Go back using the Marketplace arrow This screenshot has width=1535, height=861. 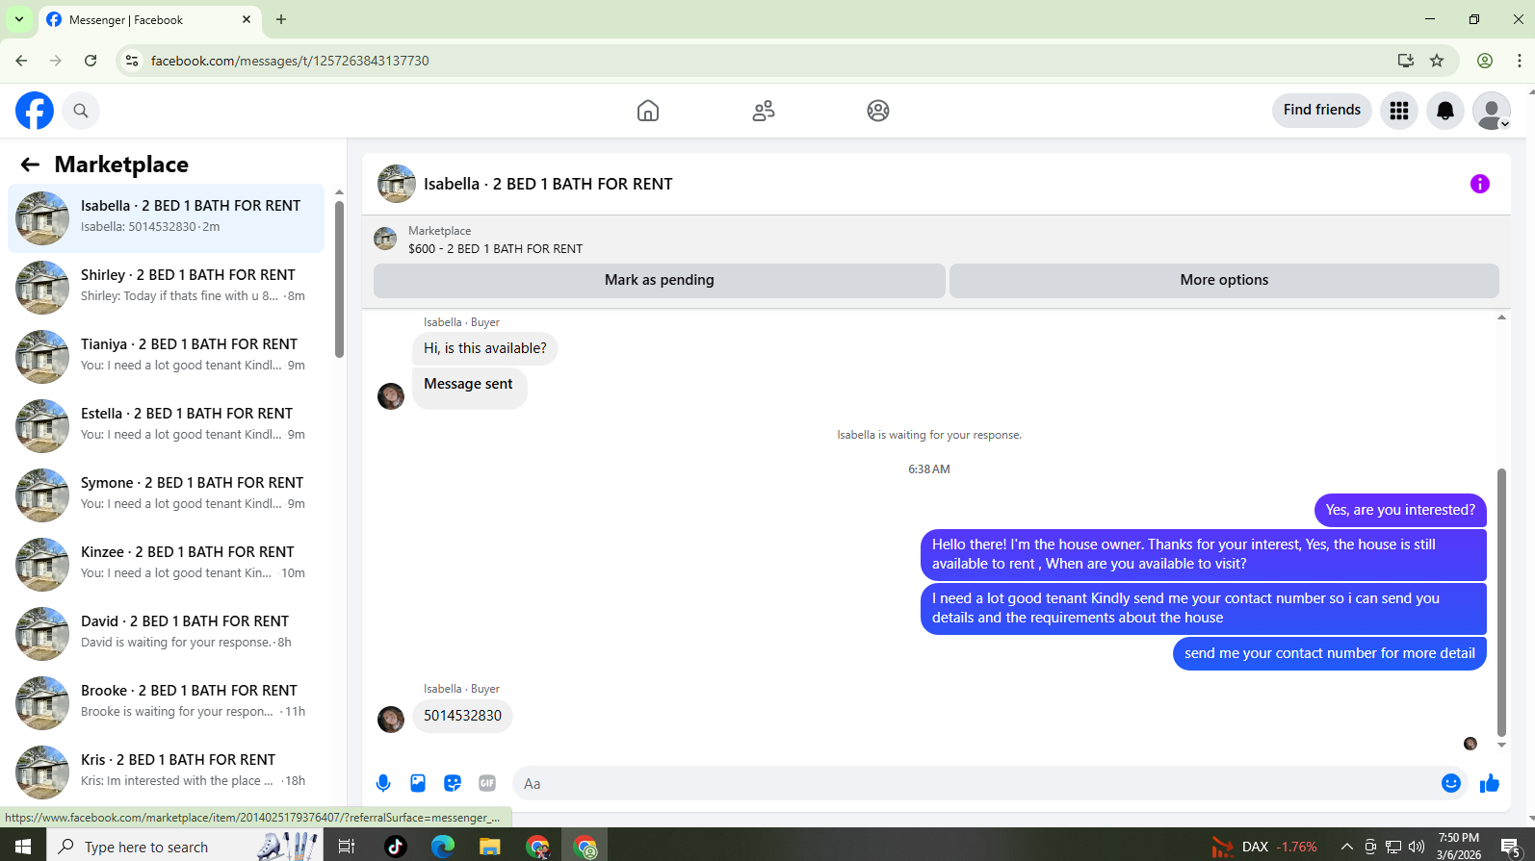tap(30, 165)
